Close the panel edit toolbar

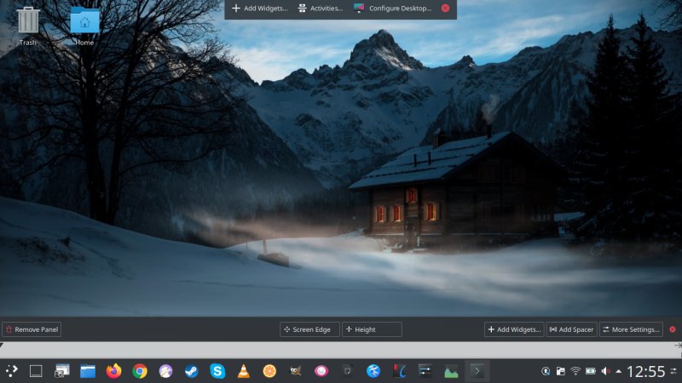point(673,329)
